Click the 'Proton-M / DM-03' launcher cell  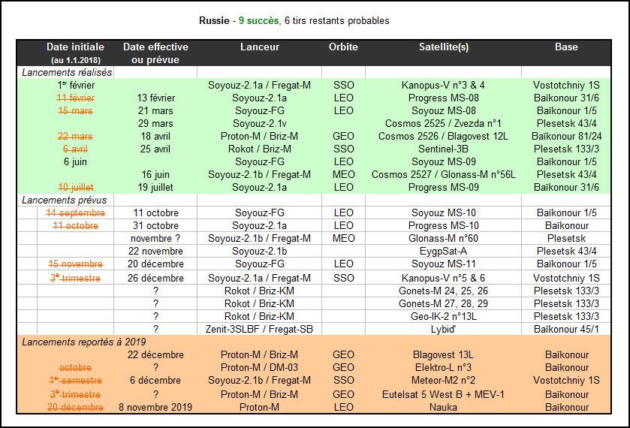[x=260, y=368]
